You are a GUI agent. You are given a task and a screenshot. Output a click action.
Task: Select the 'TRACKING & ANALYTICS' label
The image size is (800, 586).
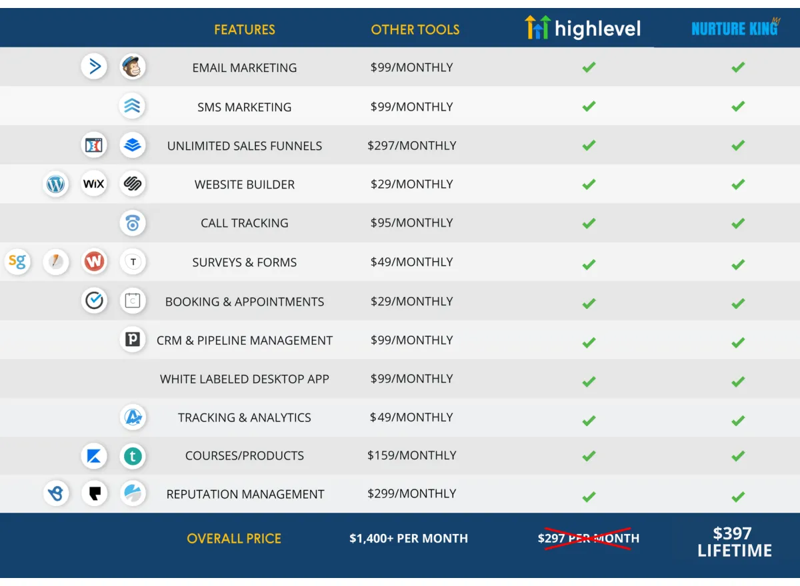[x=245, y=418]
